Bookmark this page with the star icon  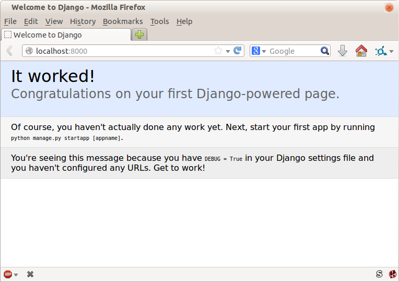[218, 51]
